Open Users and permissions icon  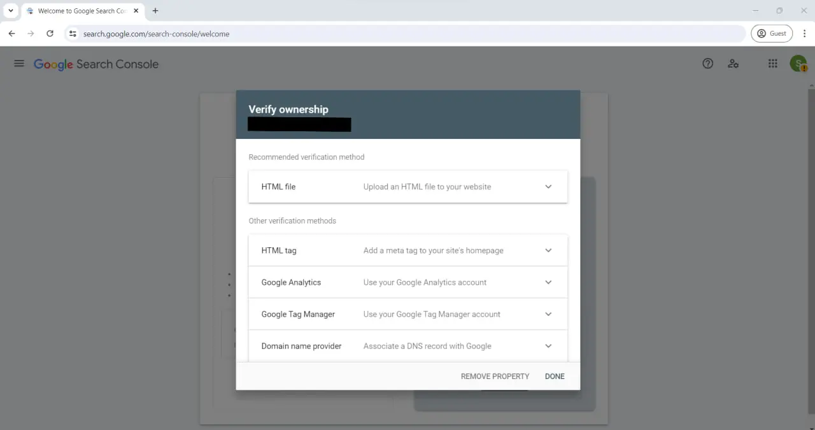pyautogui.click(x=733, y=64)
